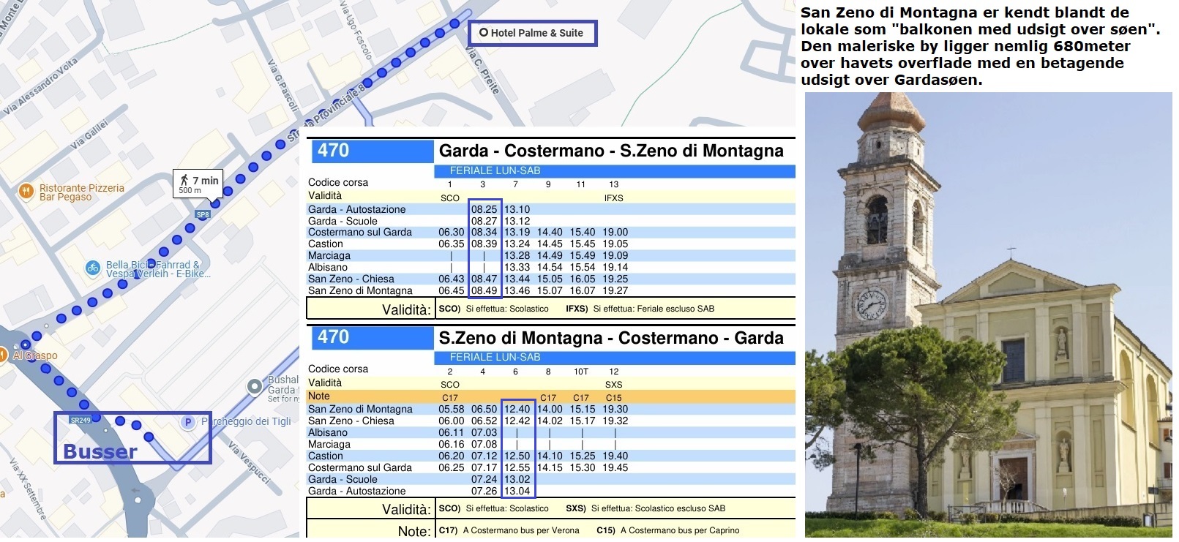1179x542 pixels.
Task: Open the Bushaltestelle Garda stop marker
Action: [254, 386]
